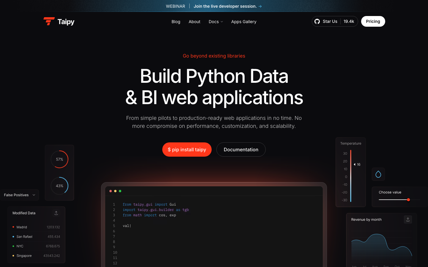Click the Modified Data heading
This screenshot has height=267, width=428.
24,213
